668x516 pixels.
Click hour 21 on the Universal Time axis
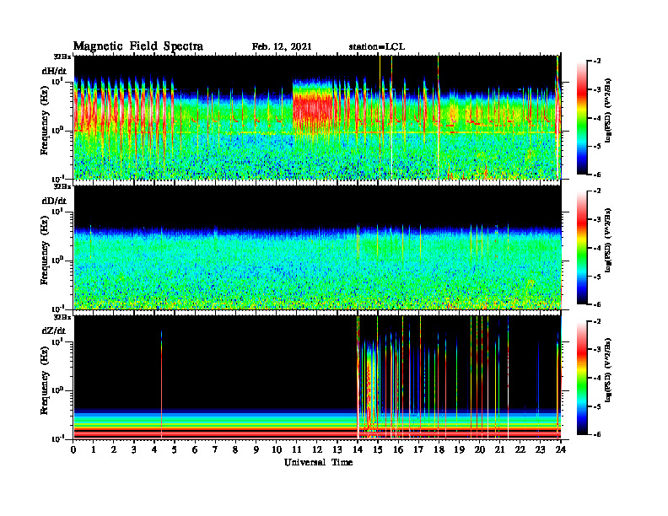pos(499,450)
